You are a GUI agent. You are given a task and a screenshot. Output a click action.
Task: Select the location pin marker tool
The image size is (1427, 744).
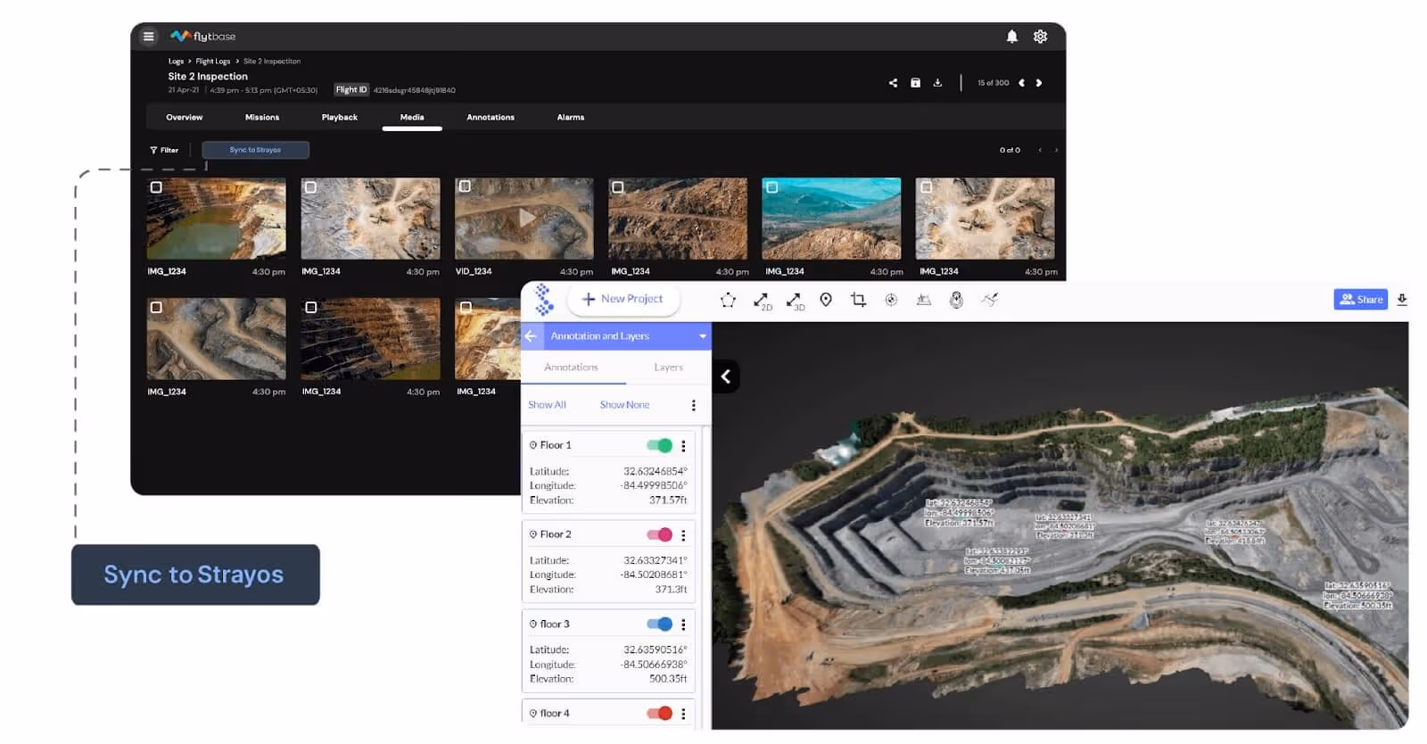coord(826,300)
